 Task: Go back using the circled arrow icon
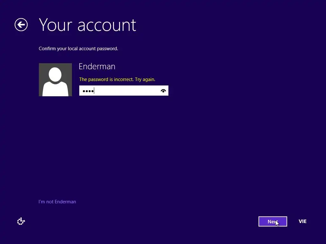(x=21, y=25)
